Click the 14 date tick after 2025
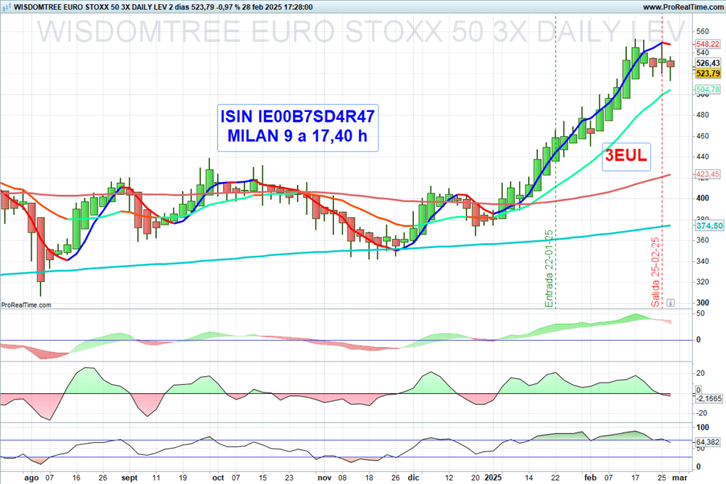Screen dimensions: 726x484 point(529,478)
